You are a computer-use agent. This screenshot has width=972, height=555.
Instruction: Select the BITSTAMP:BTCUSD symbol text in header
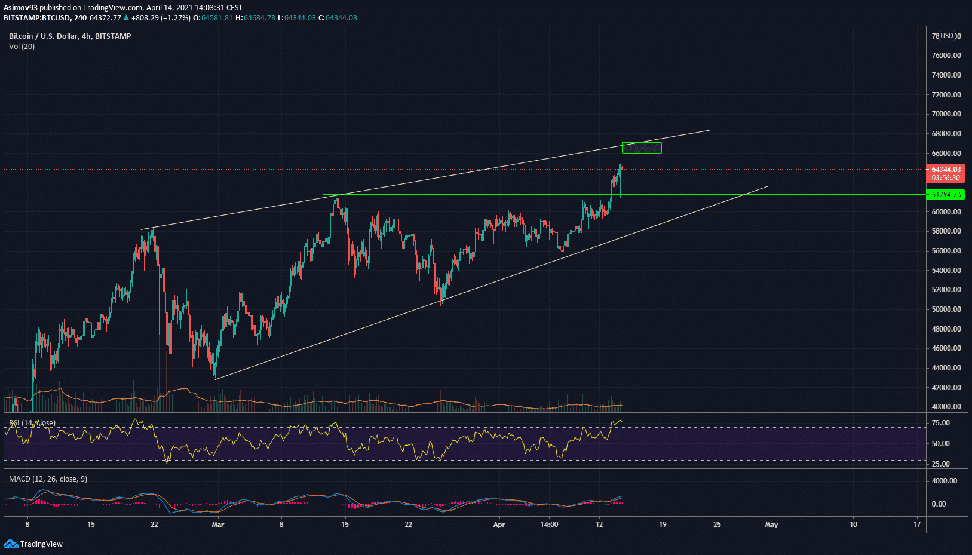click(36, 18)
